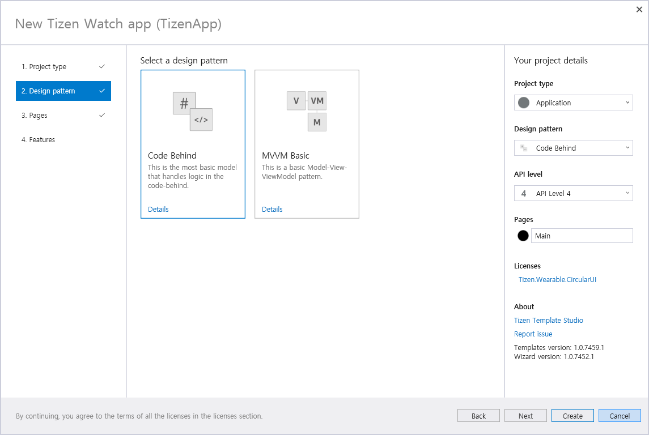Click the checkmark next to Pages step
This screenshot has height=435, width=649.
pos(102,115)
